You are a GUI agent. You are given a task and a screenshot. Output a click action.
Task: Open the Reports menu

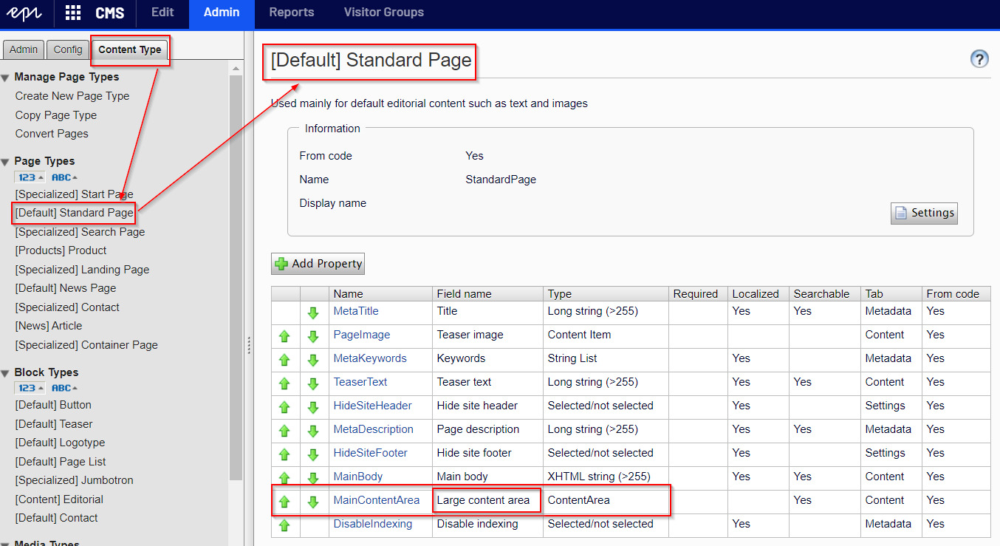(291, 13)
